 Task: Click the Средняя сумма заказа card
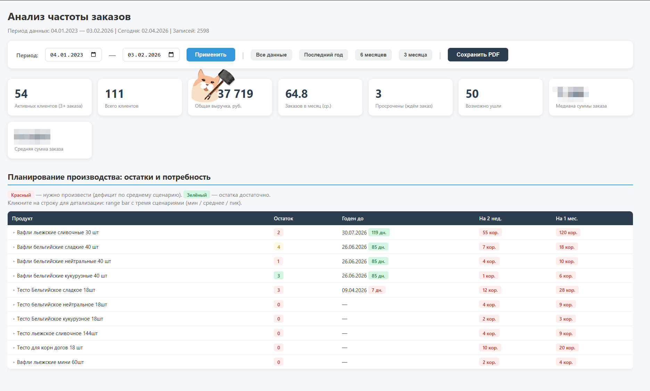point(50,140)
